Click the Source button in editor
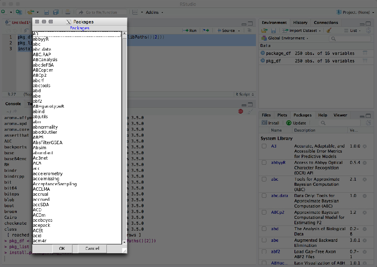 226,31
